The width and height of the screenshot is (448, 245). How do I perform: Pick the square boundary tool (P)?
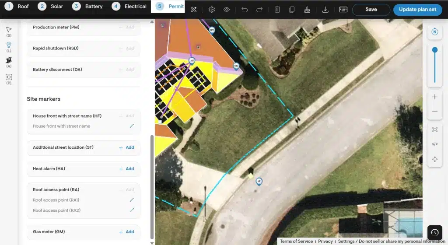tap(9, 77)
